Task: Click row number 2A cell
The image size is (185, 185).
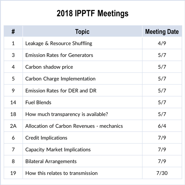Action: (13, 126)
